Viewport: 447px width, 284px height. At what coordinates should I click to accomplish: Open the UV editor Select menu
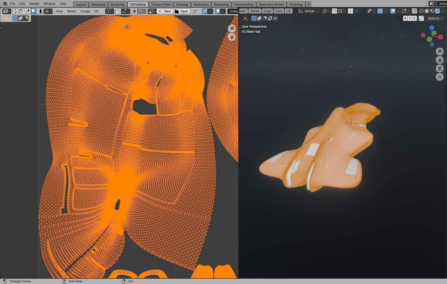click(x=71, y=11)
